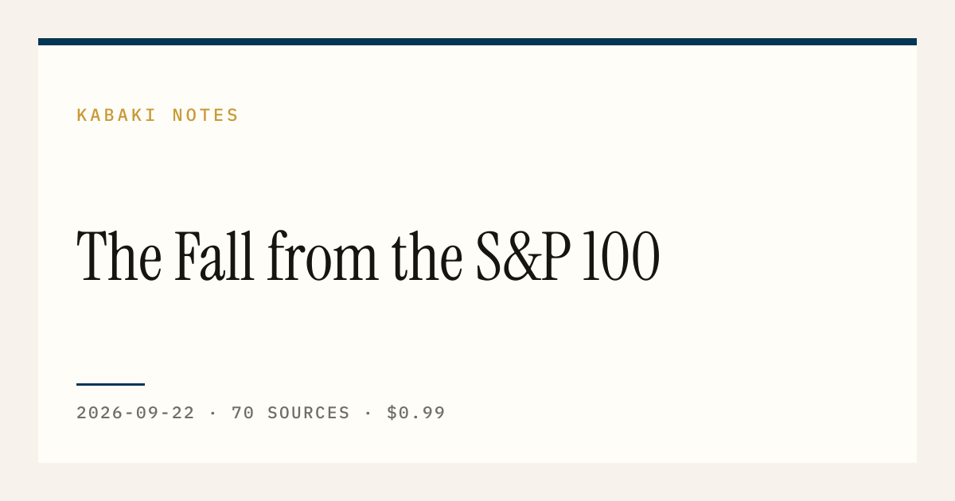This screenshot has width=955, height=501.
Task: Click the dark navy bar atop the card
Action: point(477,41)
